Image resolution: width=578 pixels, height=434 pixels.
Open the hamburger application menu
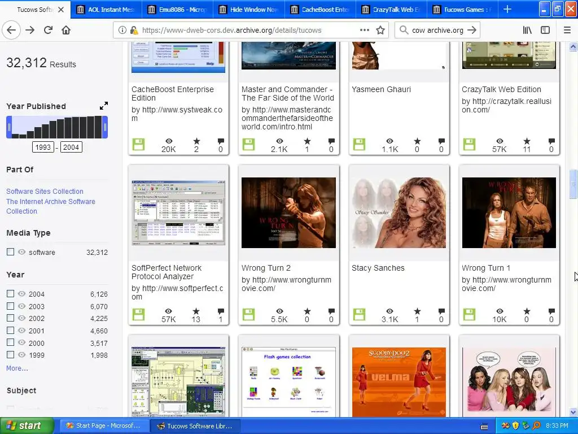[x=567, y=31]
